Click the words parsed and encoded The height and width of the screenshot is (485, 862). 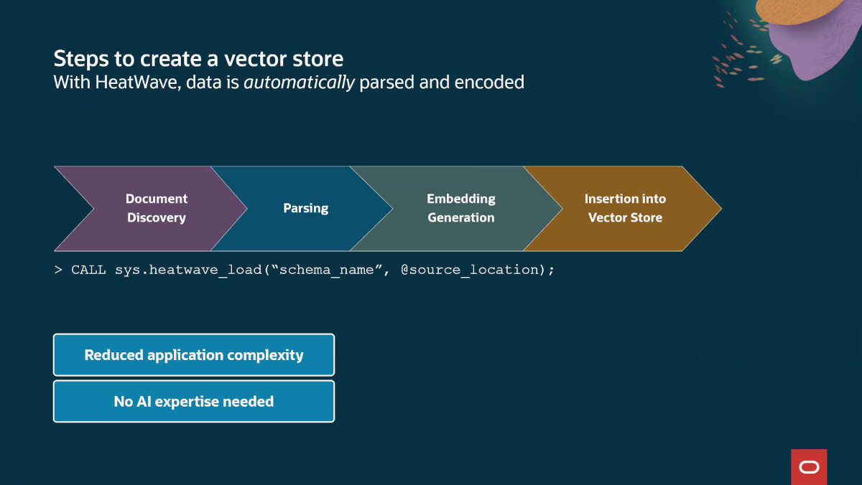442,83
